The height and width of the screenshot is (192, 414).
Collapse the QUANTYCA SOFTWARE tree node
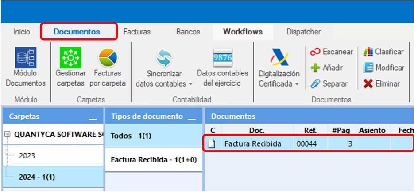(8, 134)
